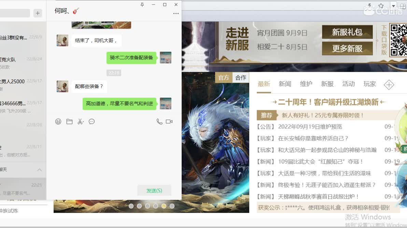Open the image thumbnail at chat top

tap(101, 25)
